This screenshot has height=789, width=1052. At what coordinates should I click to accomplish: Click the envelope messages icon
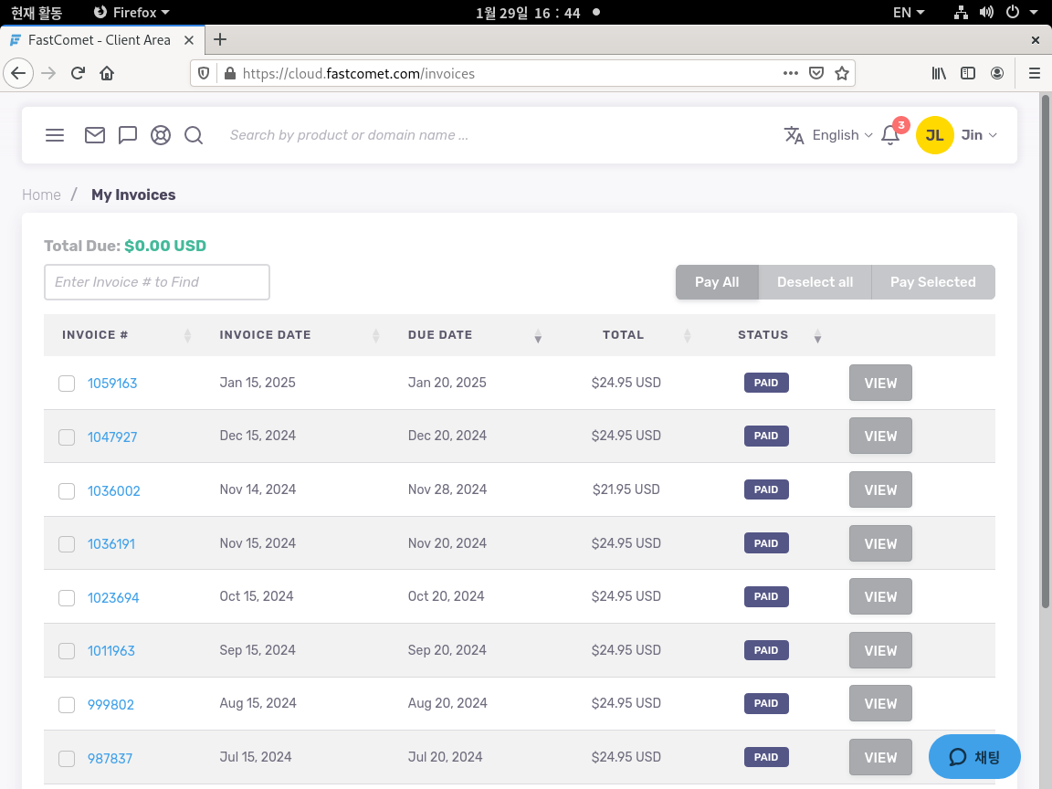tap(95, 135)
